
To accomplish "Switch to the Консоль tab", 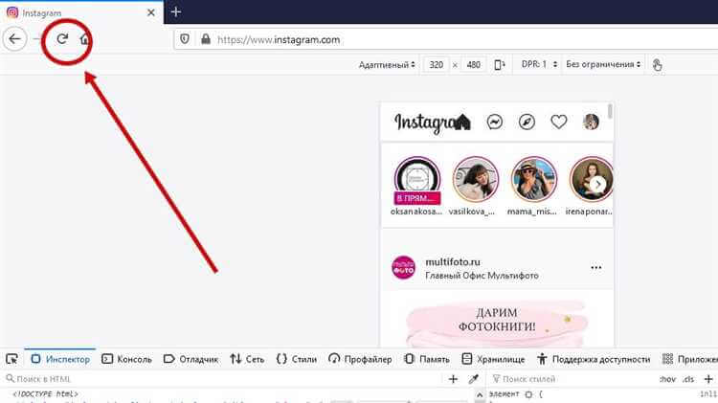I will click(x=126, y=359).
